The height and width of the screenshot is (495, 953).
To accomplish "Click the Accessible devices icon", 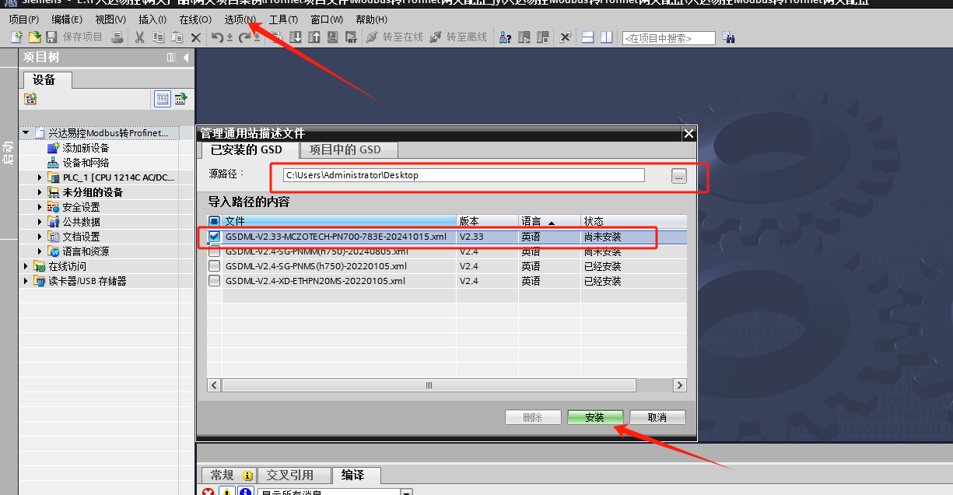I will coord(506,37).
